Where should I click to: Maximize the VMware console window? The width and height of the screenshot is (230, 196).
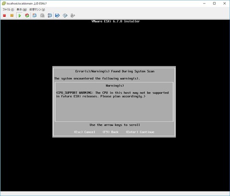point(214,3)
